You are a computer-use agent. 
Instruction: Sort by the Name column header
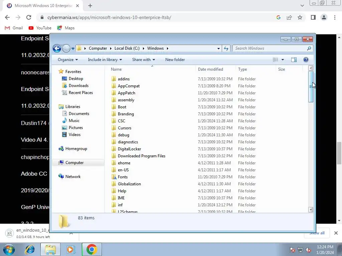coord(116,69)
